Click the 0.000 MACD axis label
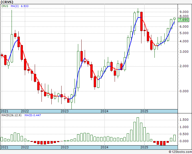Screen dimensions: 192x154 184,141
